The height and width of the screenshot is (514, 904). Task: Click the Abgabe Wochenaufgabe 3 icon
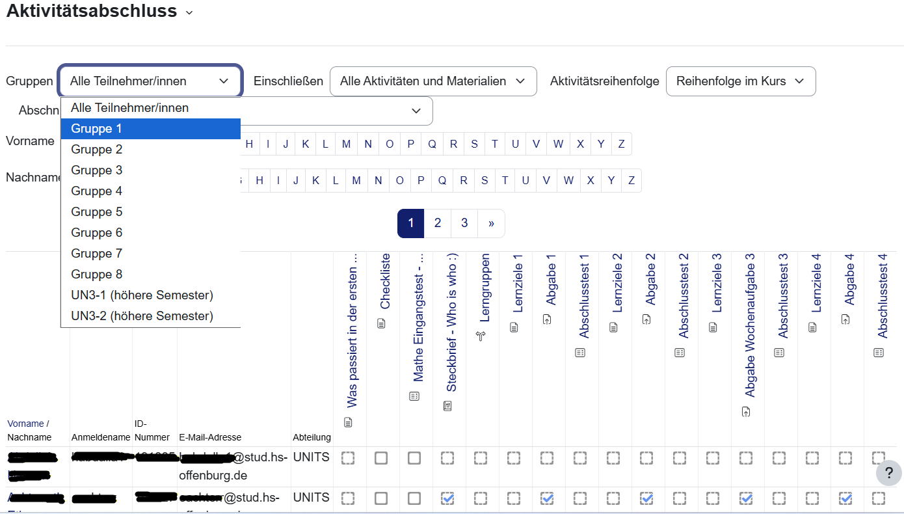pyautogui.click(x=746, y=411)
